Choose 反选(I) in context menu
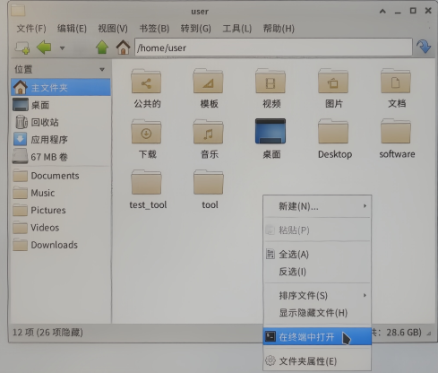Screen dimensions: 438x373 (x=317, y=272)
